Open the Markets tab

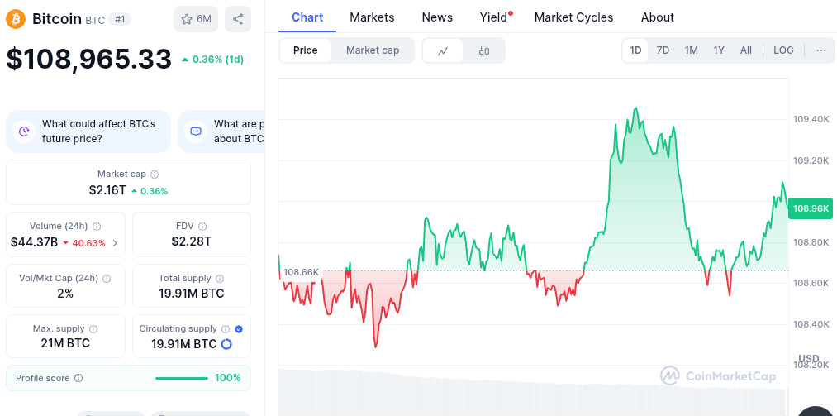pos(372,17)
